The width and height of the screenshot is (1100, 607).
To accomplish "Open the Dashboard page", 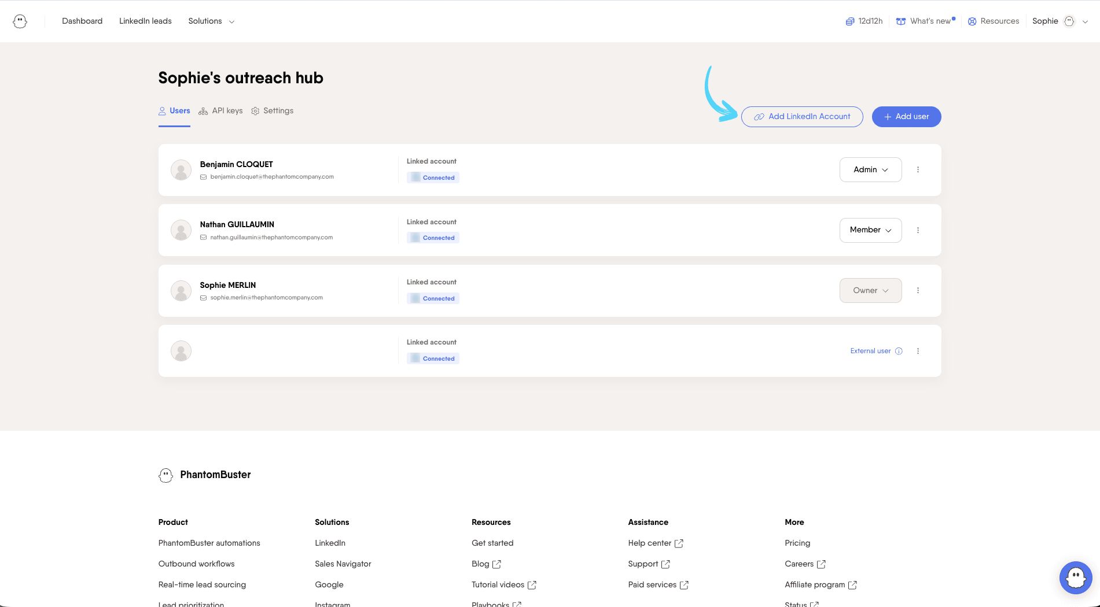I will [82, 21].
